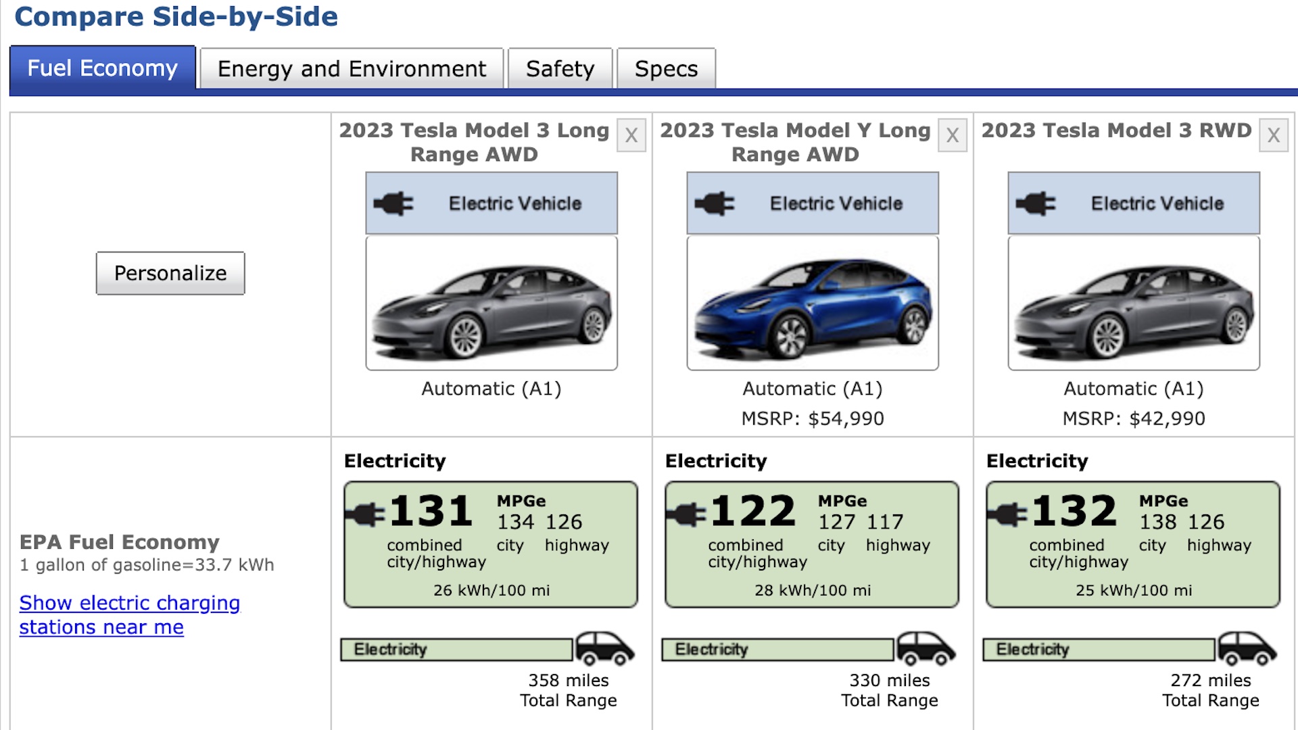Open the Safety tab

(560, 68)
